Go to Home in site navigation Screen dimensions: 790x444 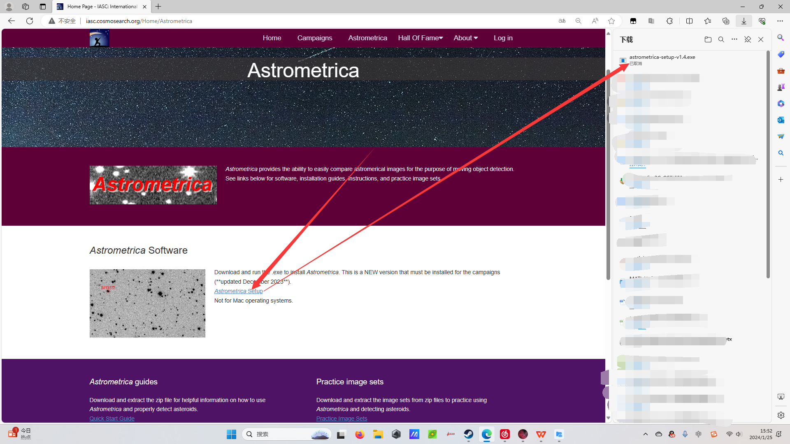click(x=272, y=38)
